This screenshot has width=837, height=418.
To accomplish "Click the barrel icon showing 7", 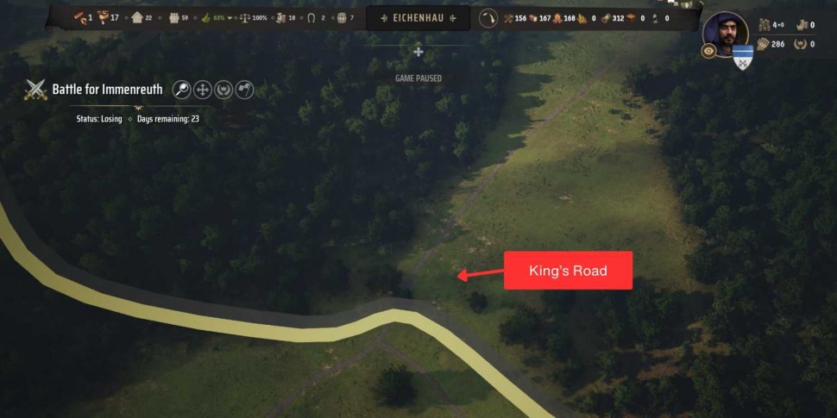I will click(x=342, y=18).
